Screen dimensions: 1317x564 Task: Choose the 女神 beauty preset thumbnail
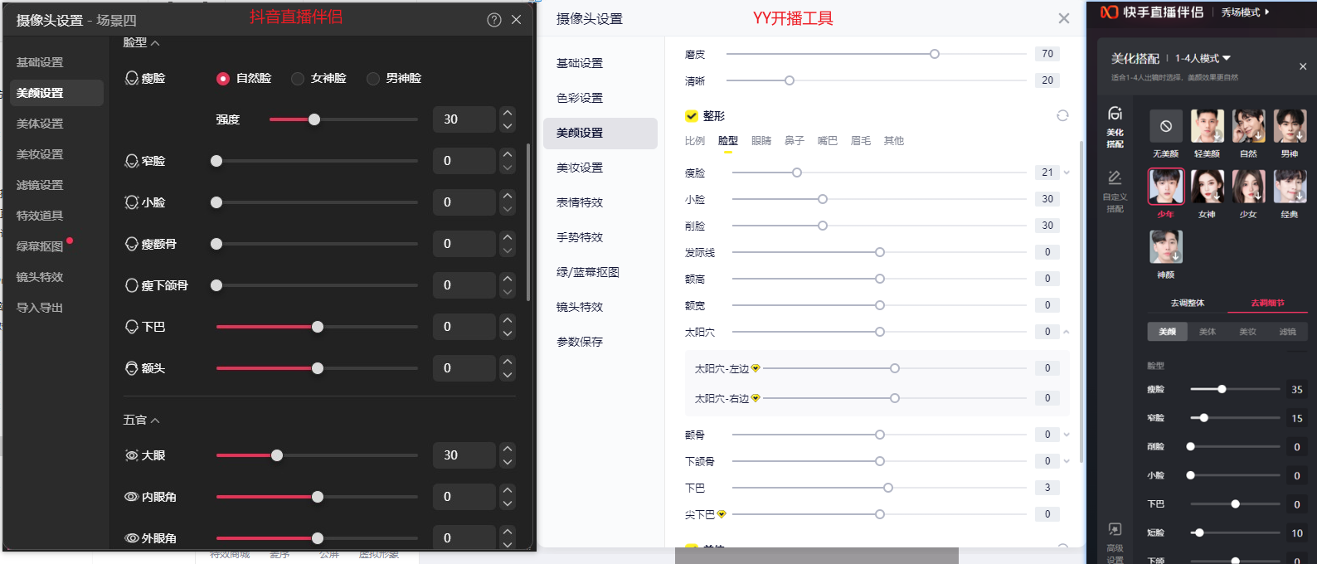point(1207,187)
